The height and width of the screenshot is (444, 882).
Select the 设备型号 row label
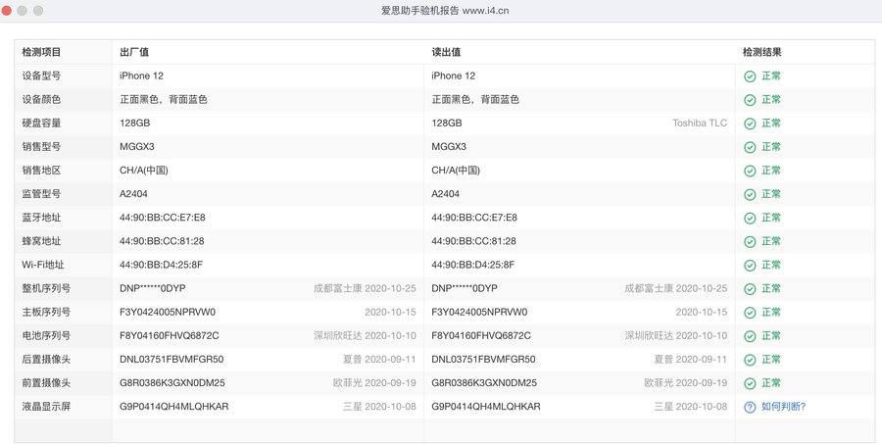coord(41,75)
